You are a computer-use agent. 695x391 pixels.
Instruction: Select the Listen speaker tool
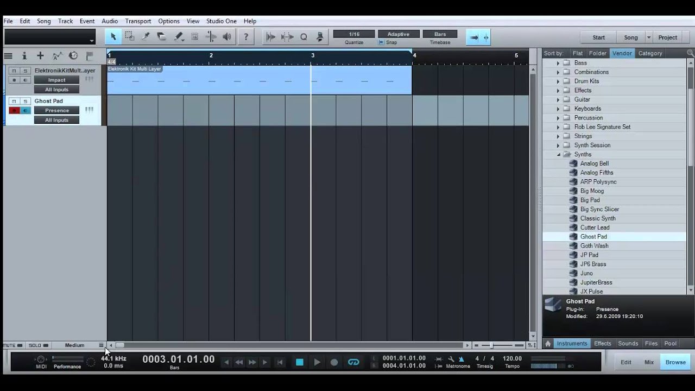[x=227, y=36]
